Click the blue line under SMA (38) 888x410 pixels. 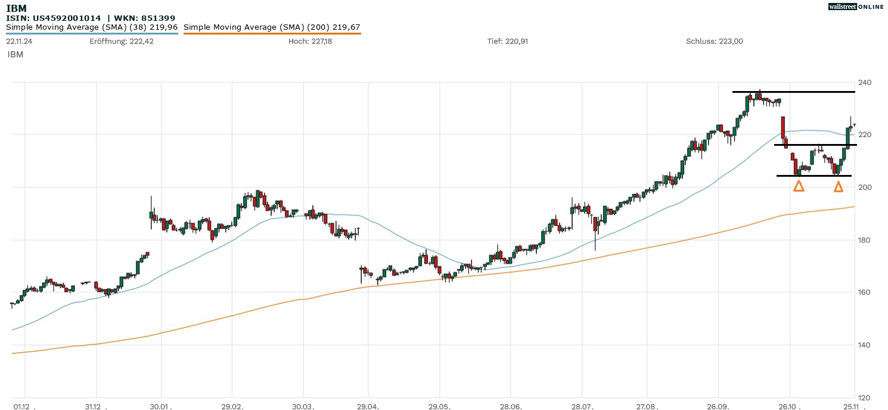point(92,33)
